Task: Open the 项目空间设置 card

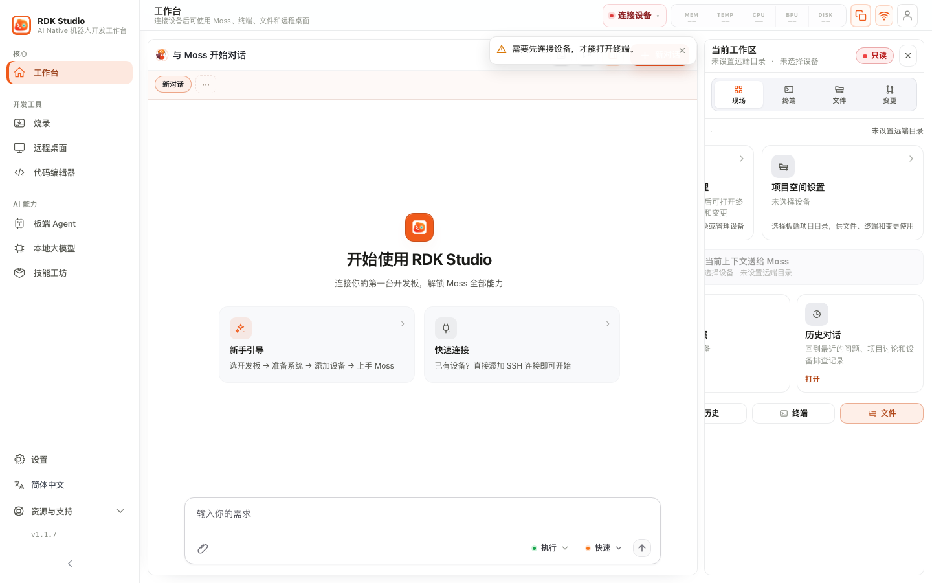Action: click(x=842, y=192)
